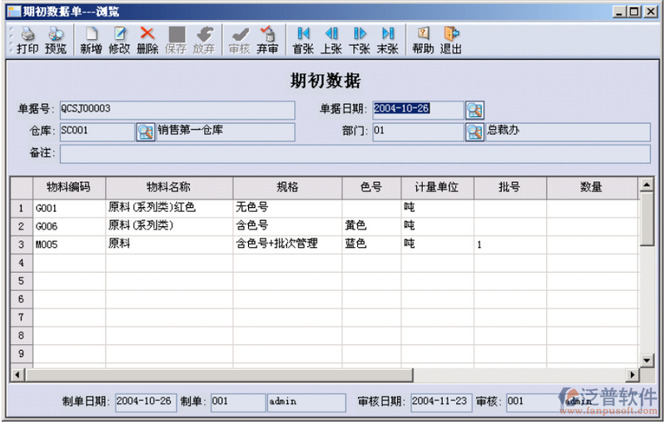Go to first record with 首张
Screen dimensions: 666x424
point(303,40)
